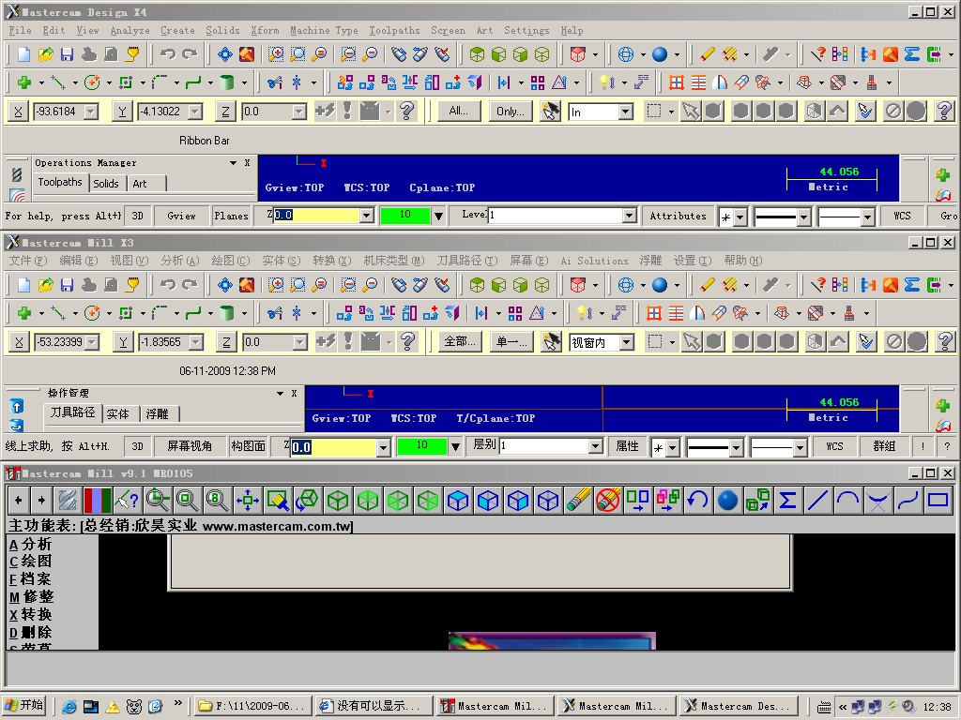Click green plus create point icon in Design X4

[24, 82]
